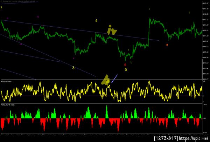The image size is (210, 142).
Task: Click the 1071.22 price on the axis
Action: click(205, 36)
